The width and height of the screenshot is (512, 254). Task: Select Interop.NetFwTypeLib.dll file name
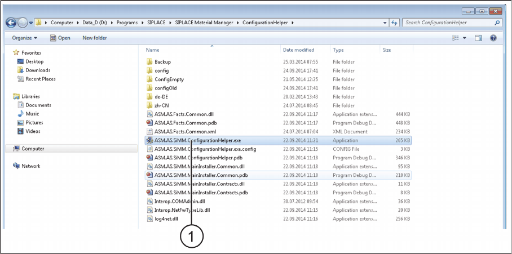(182, 210)
